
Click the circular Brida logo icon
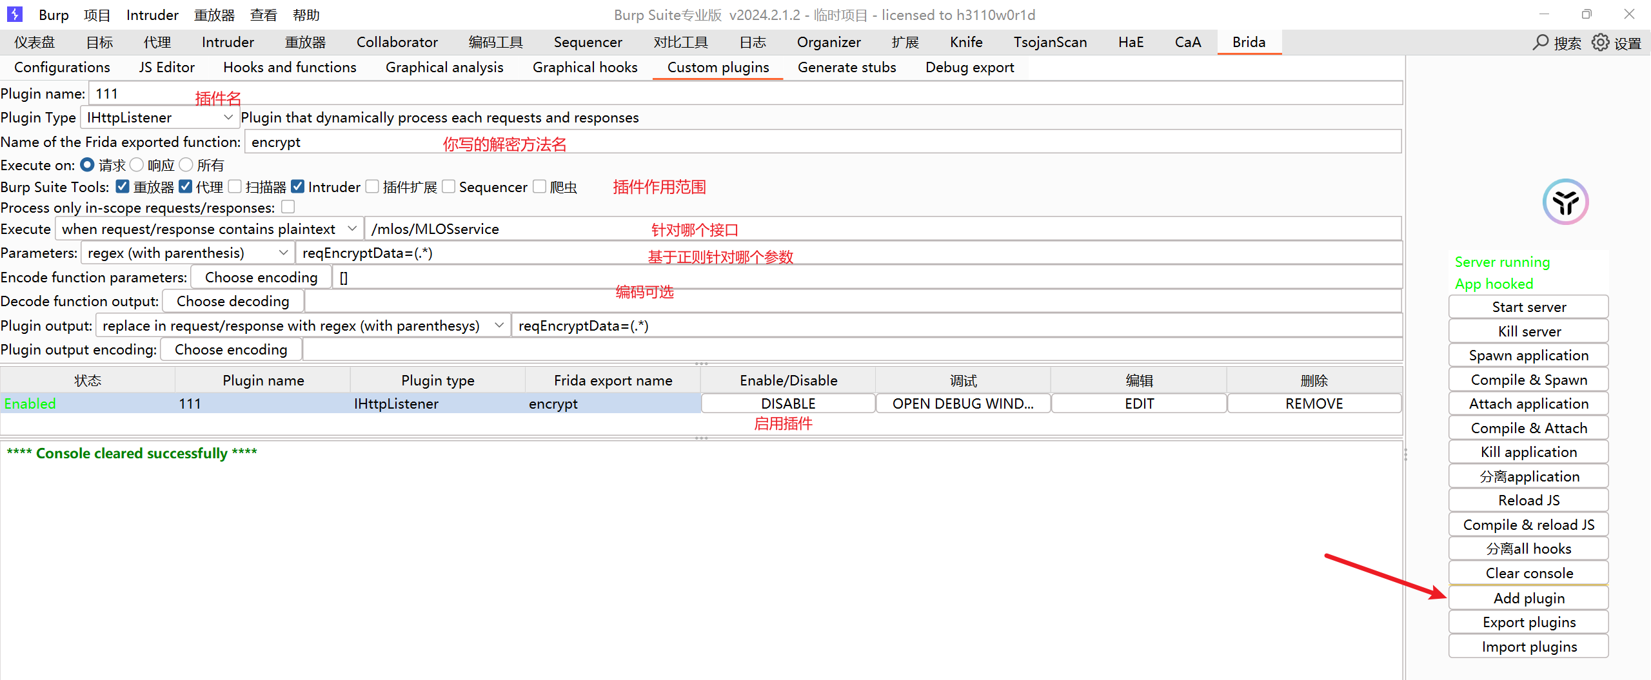(x=1565, y=202)
